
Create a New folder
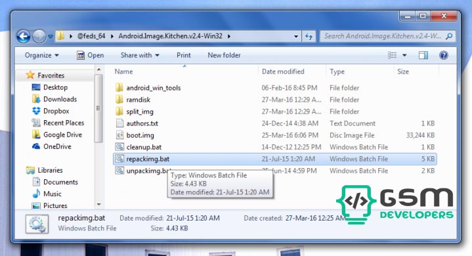[224, 55]
